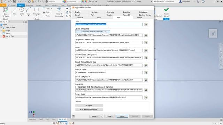Screen dimensions: 223x125
Task: Click the Projects folder path field
Action: click(x=109, y=73)
